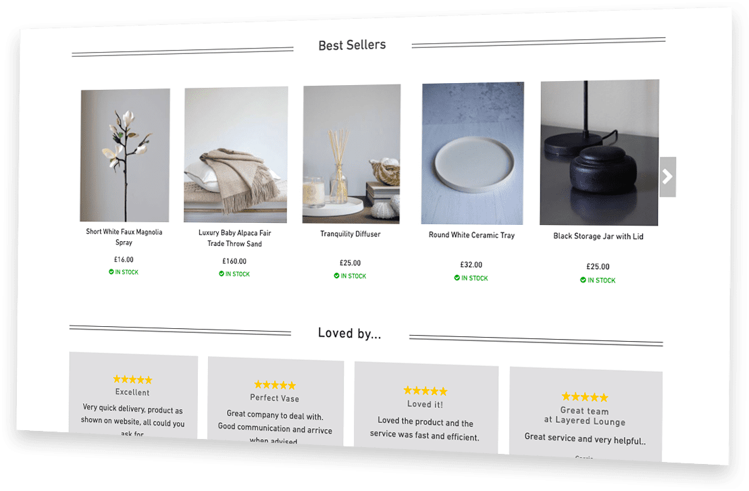Select the Round White Ceramic Tray title link
749x491 pixels.
pos(471,235)
